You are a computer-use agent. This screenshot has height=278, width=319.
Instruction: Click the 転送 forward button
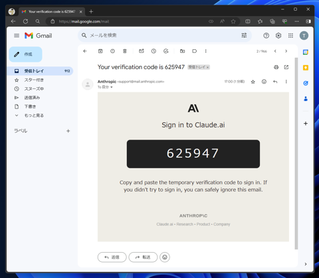point(143,257)
